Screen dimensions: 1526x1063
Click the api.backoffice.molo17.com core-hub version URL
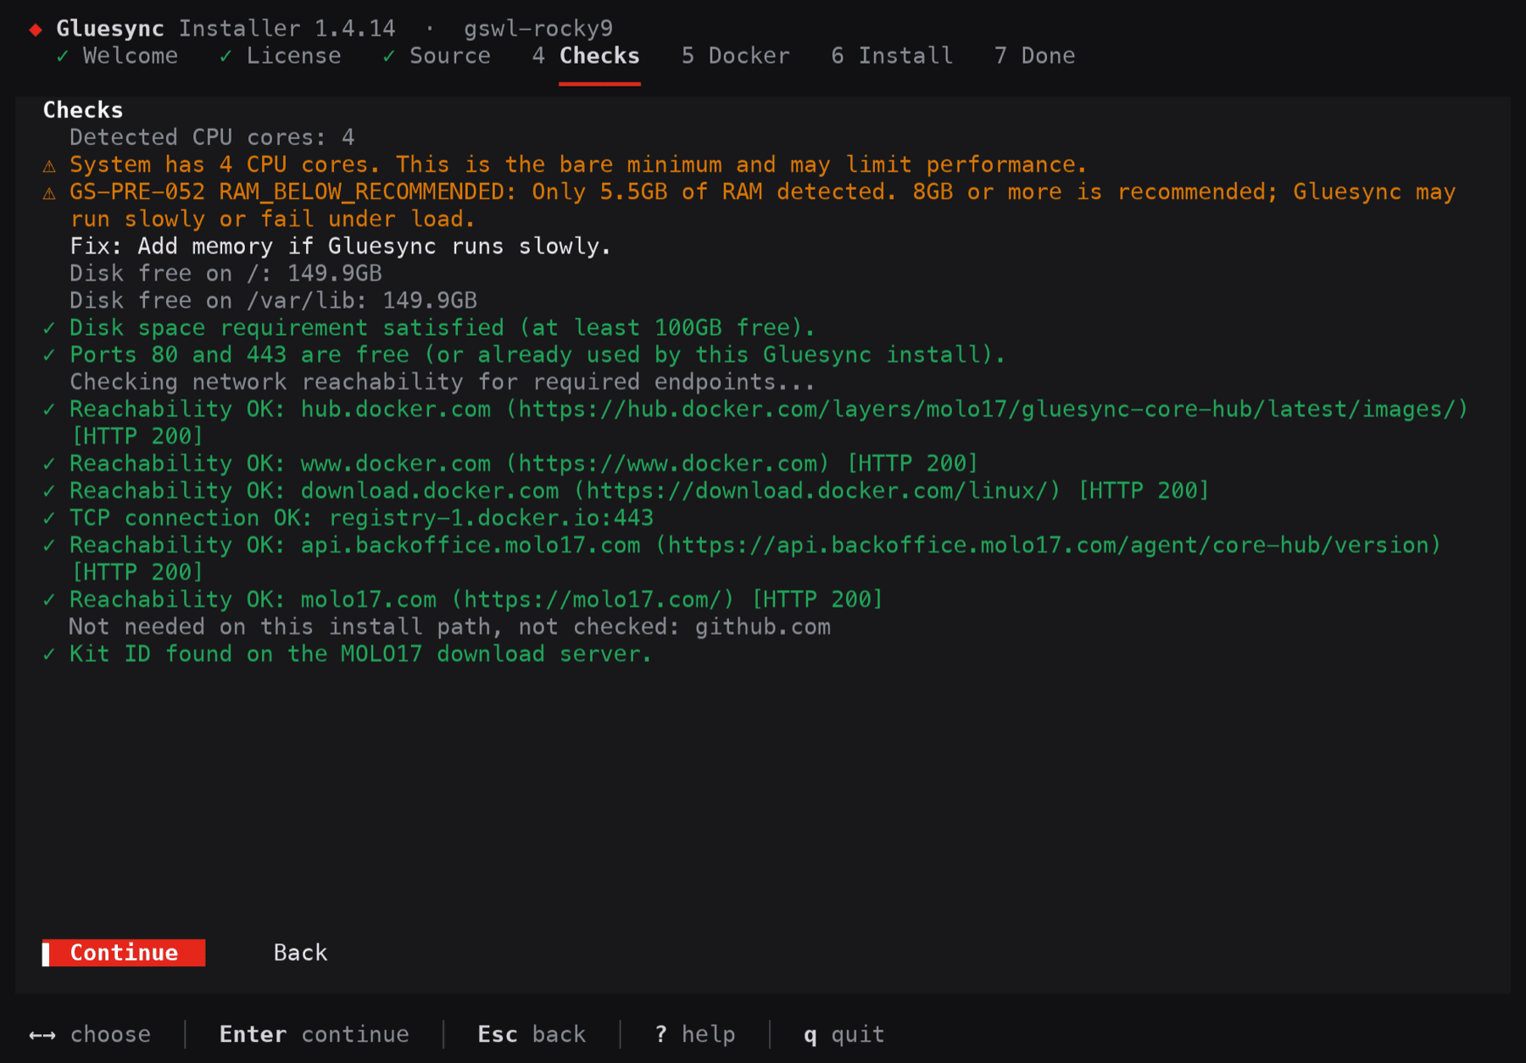pos(1049,545)
